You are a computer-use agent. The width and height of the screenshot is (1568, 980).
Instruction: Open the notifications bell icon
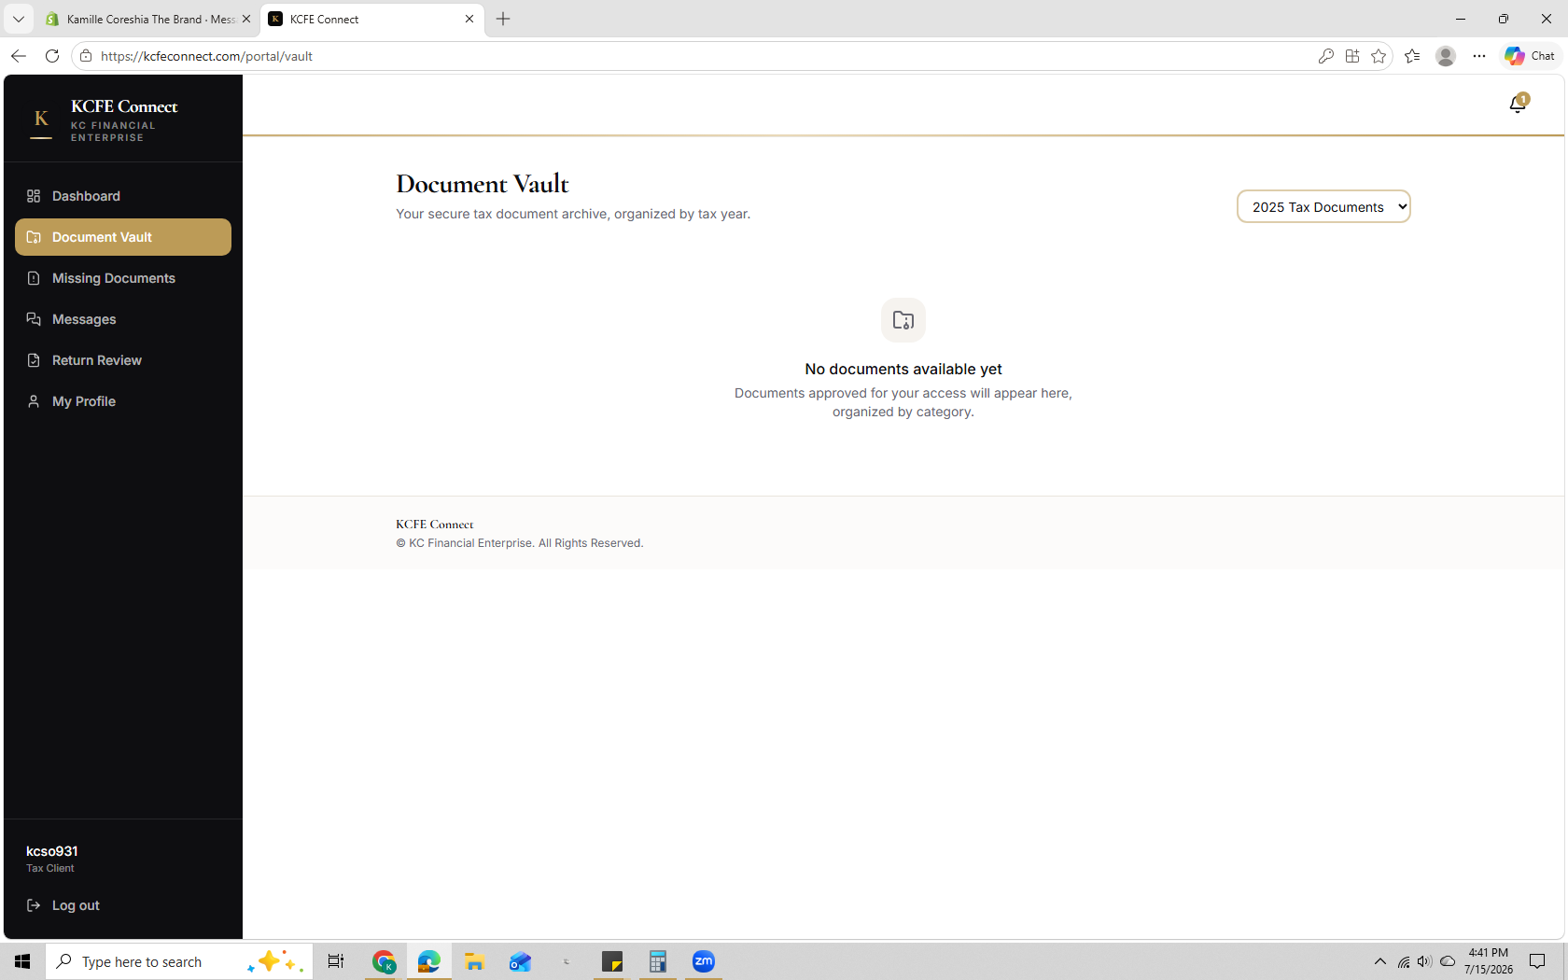click(x=1518, y=104)
